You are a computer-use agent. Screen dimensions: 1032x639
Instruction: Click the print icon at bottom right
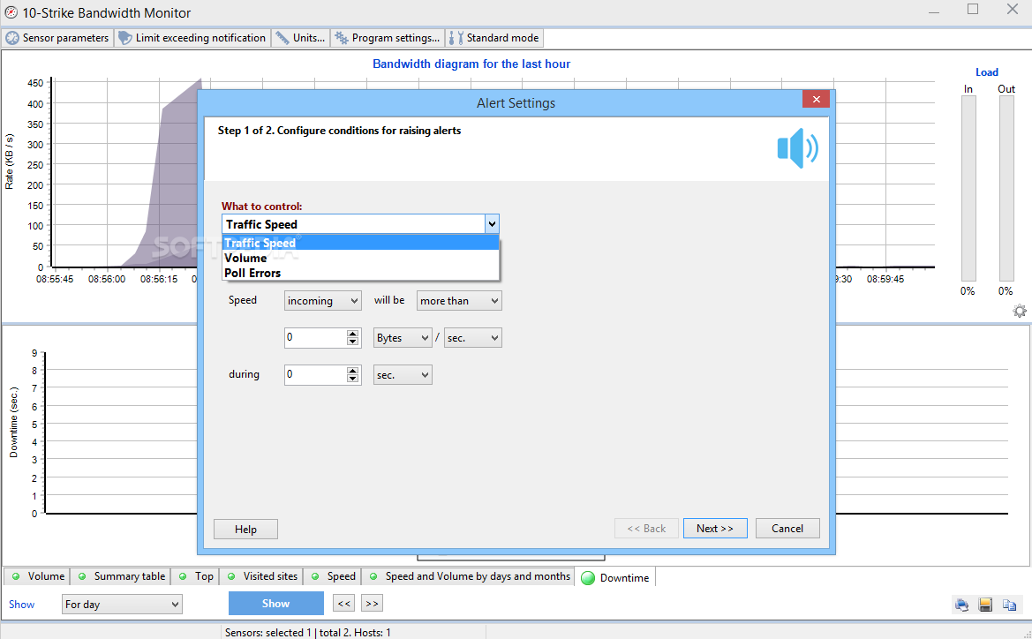(x=961, y=605)
